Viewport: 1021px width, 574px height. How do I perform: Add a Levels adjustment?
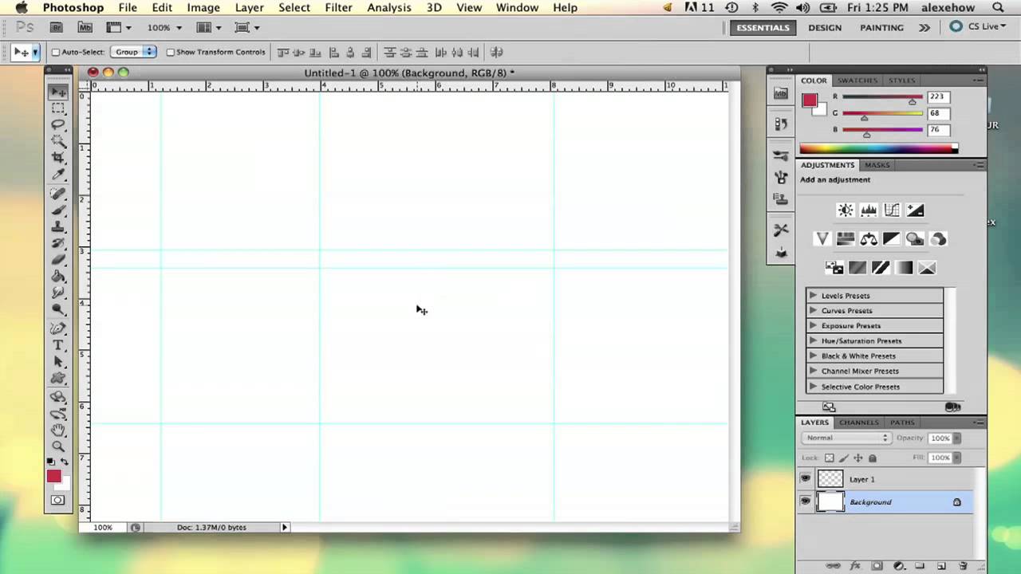[869, 210]
